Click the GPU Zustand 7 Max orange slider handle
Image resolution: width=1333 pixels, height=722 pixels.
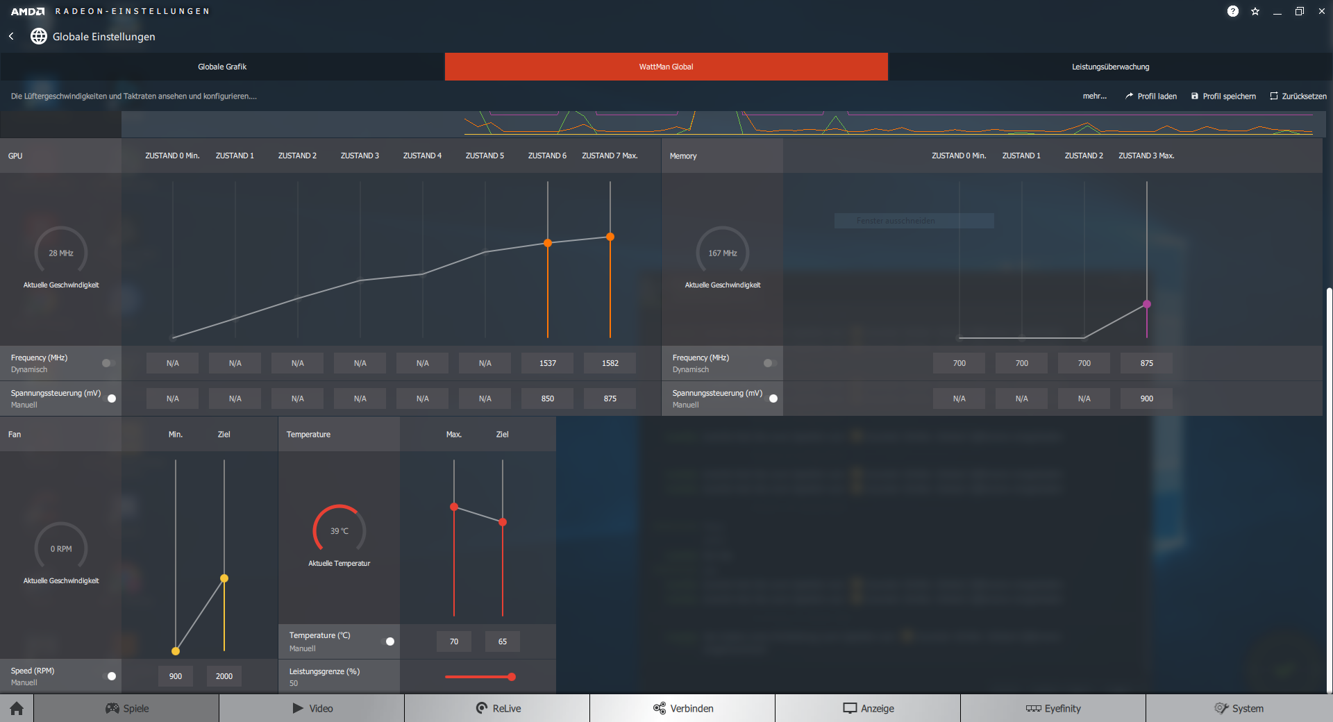coord(610,237)
